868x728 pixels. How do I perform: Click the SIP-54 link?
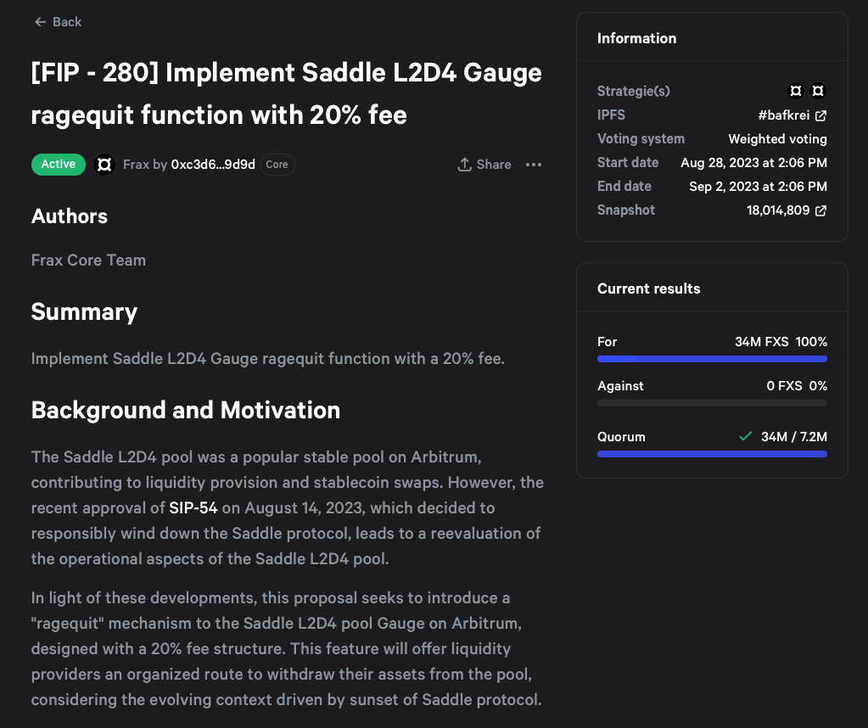pyautogui.click(x=193, y=508)
